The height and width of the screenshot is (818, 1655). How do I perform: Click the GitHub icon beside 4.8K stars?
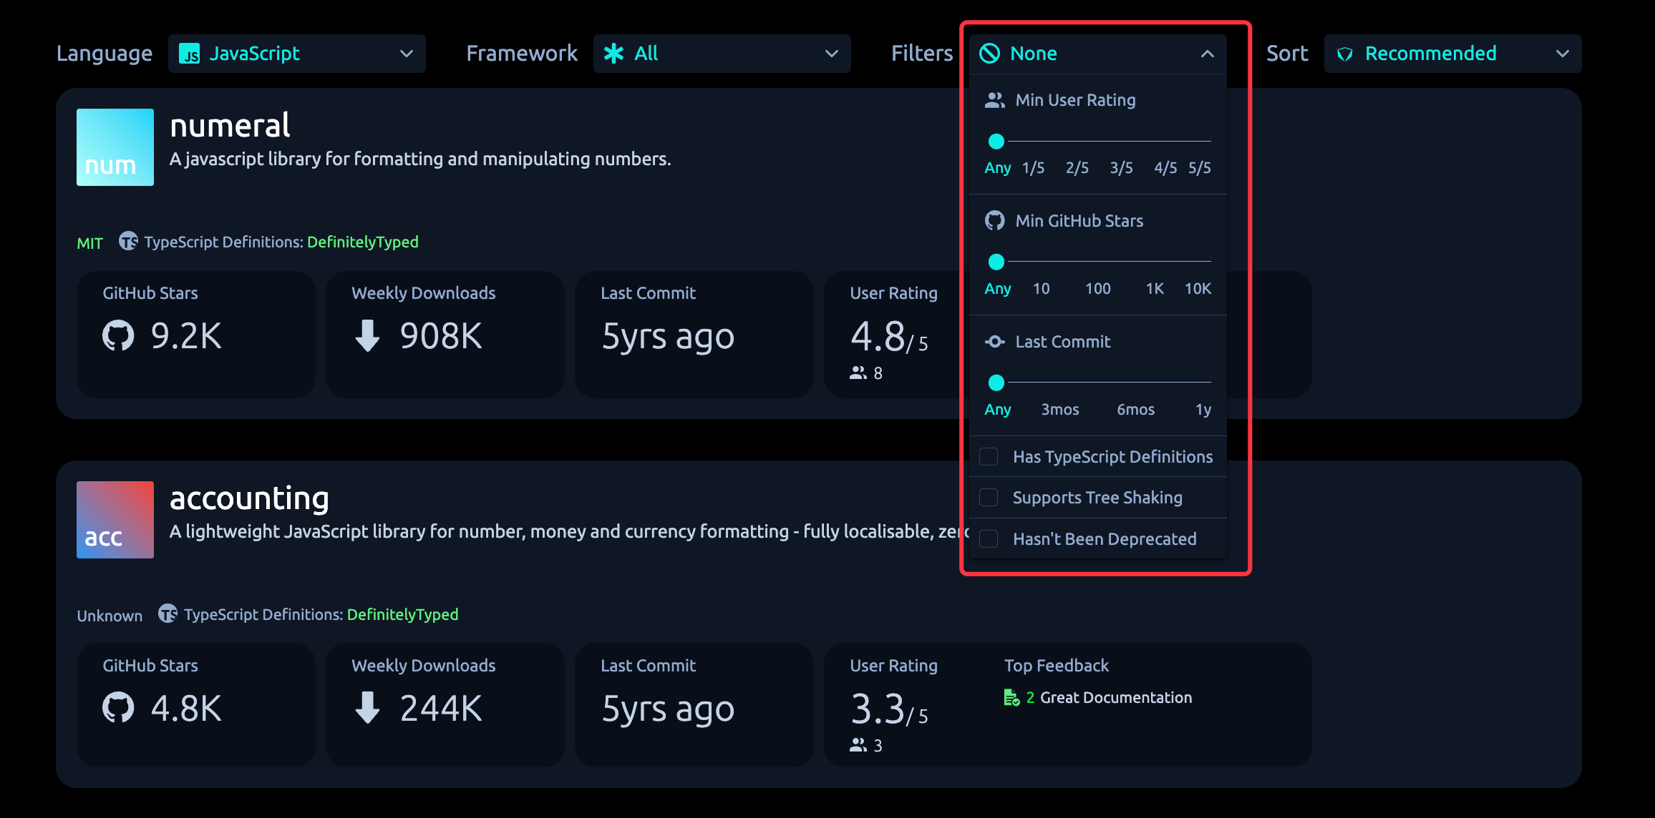(x=118, y=708)
